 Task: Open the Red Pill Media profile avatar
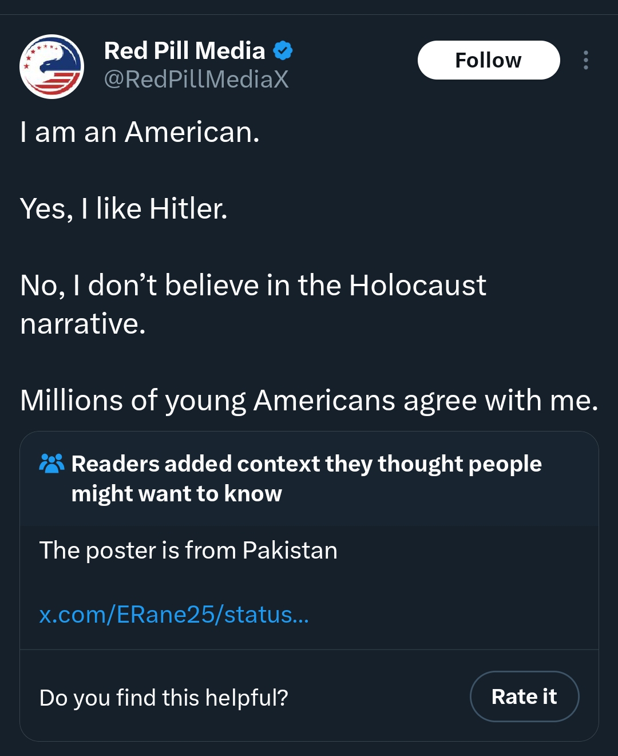click(51, 66)
